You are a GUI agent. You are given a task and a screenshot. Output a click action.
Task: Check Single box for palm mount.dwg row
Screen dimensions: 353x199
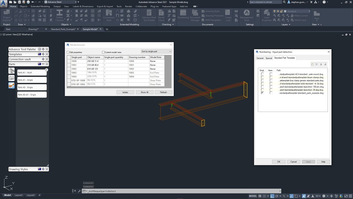click(262, 74)
